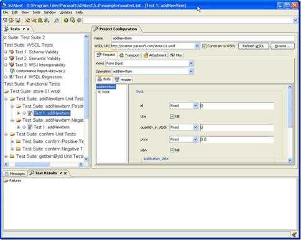
Task: Click the Failures folder icon in results
Action: click(6, 181)
